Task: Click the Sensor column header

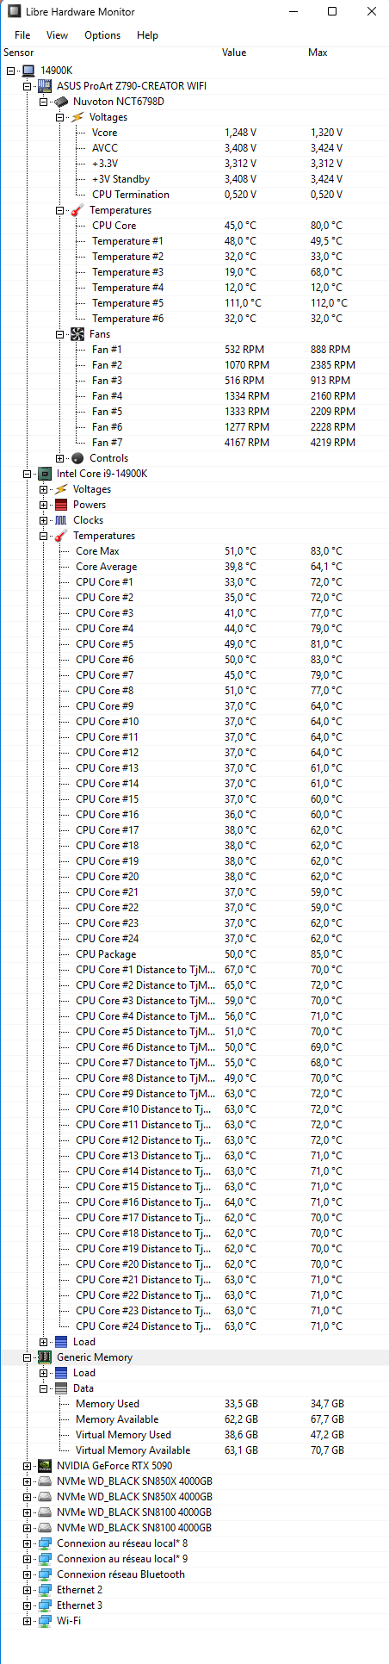Action: tap(19, 53)
